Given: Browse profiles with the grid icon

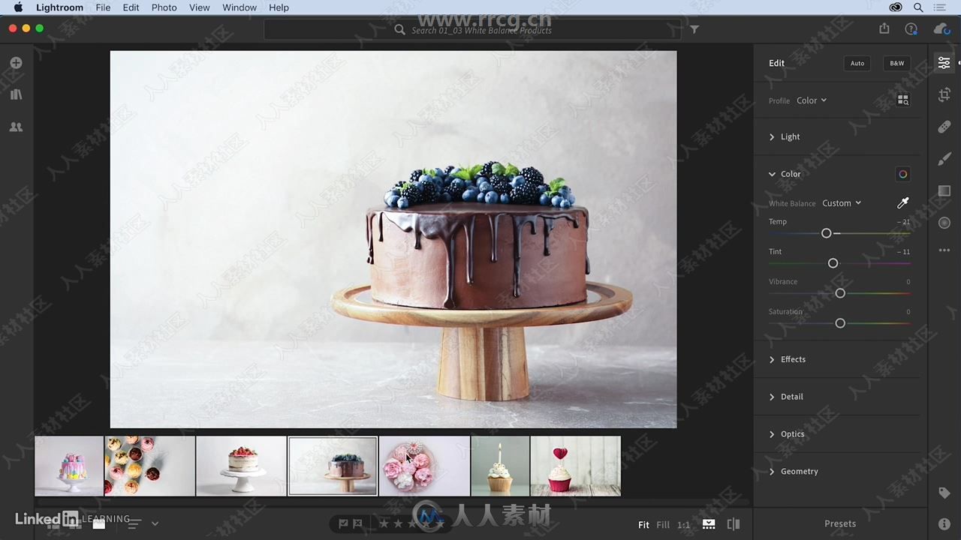Looking at the screenshot, I should click(903, 100).
